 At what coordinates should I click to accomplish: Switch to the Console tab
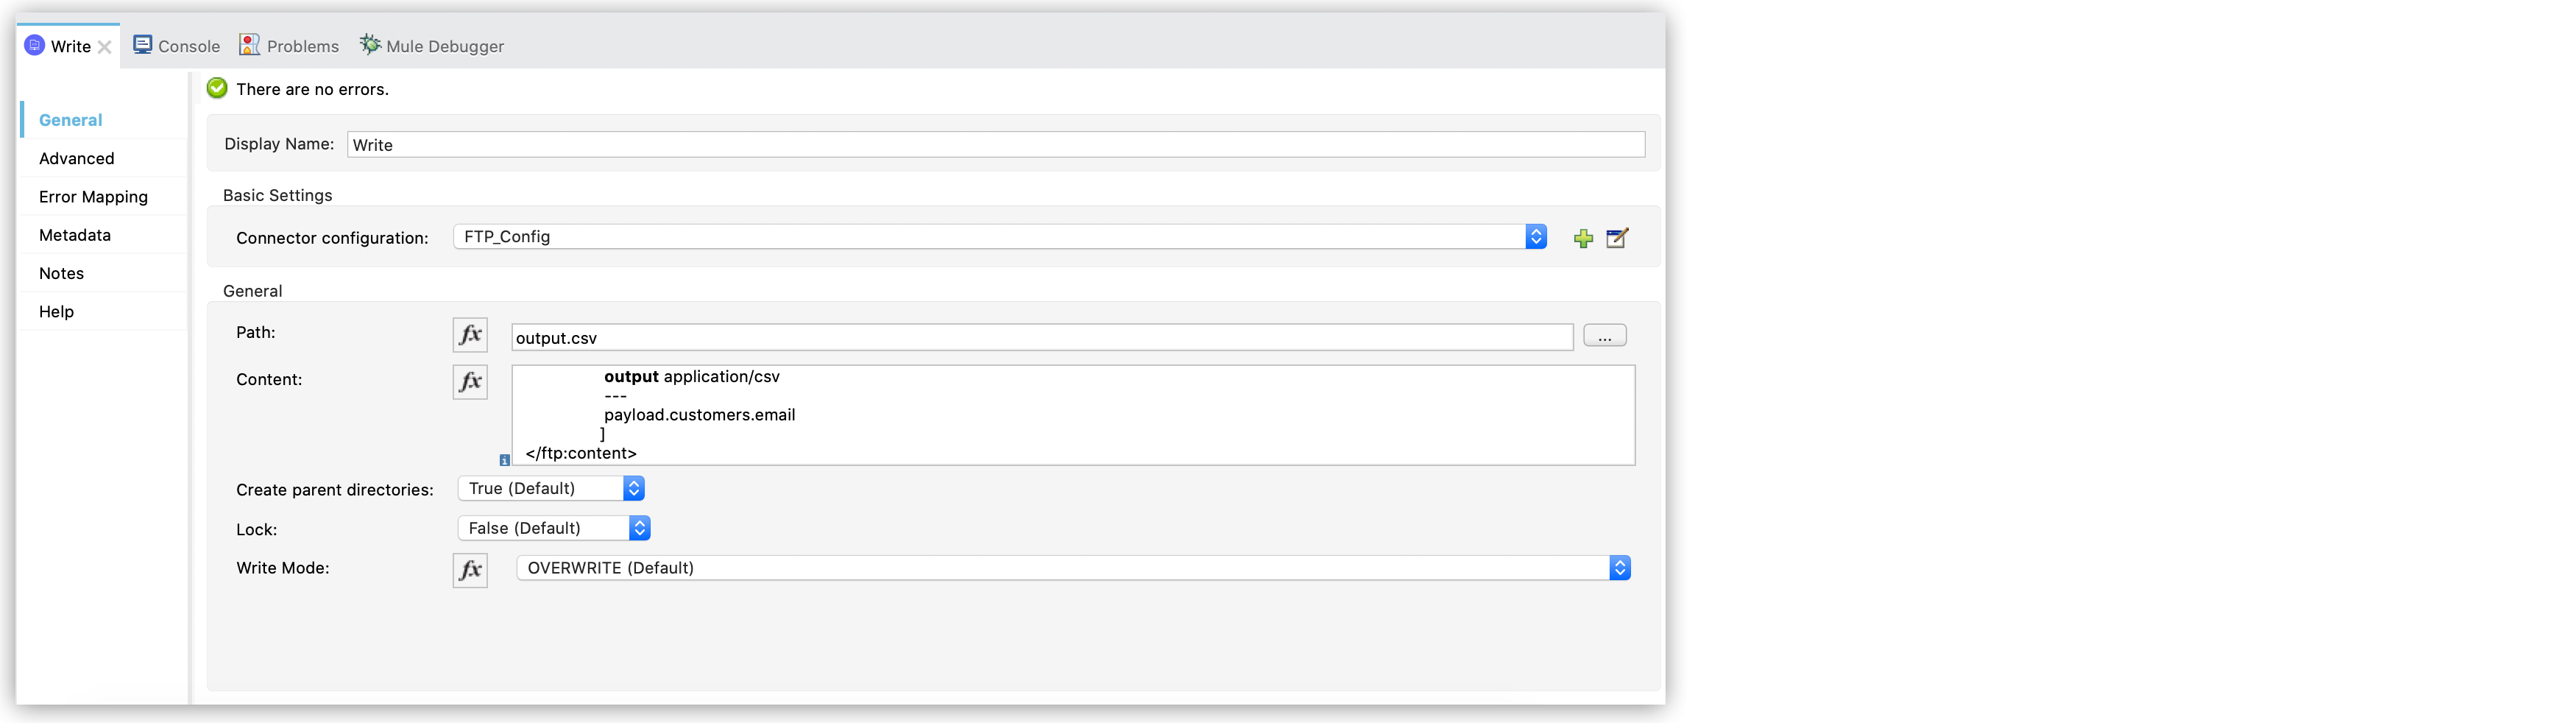pyautogui.click(x=177, y=46)
